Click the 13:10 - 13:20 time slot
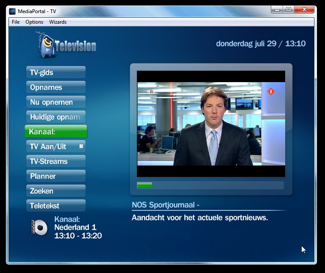This screenshot has width=325, height=273. coord(78,235)
